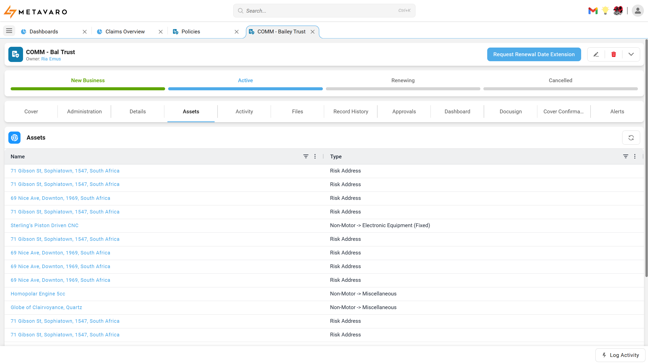The width and height of the screenshot is (648, 364).
Task: Switch to the Record History tab
Action: pos(350,112)
